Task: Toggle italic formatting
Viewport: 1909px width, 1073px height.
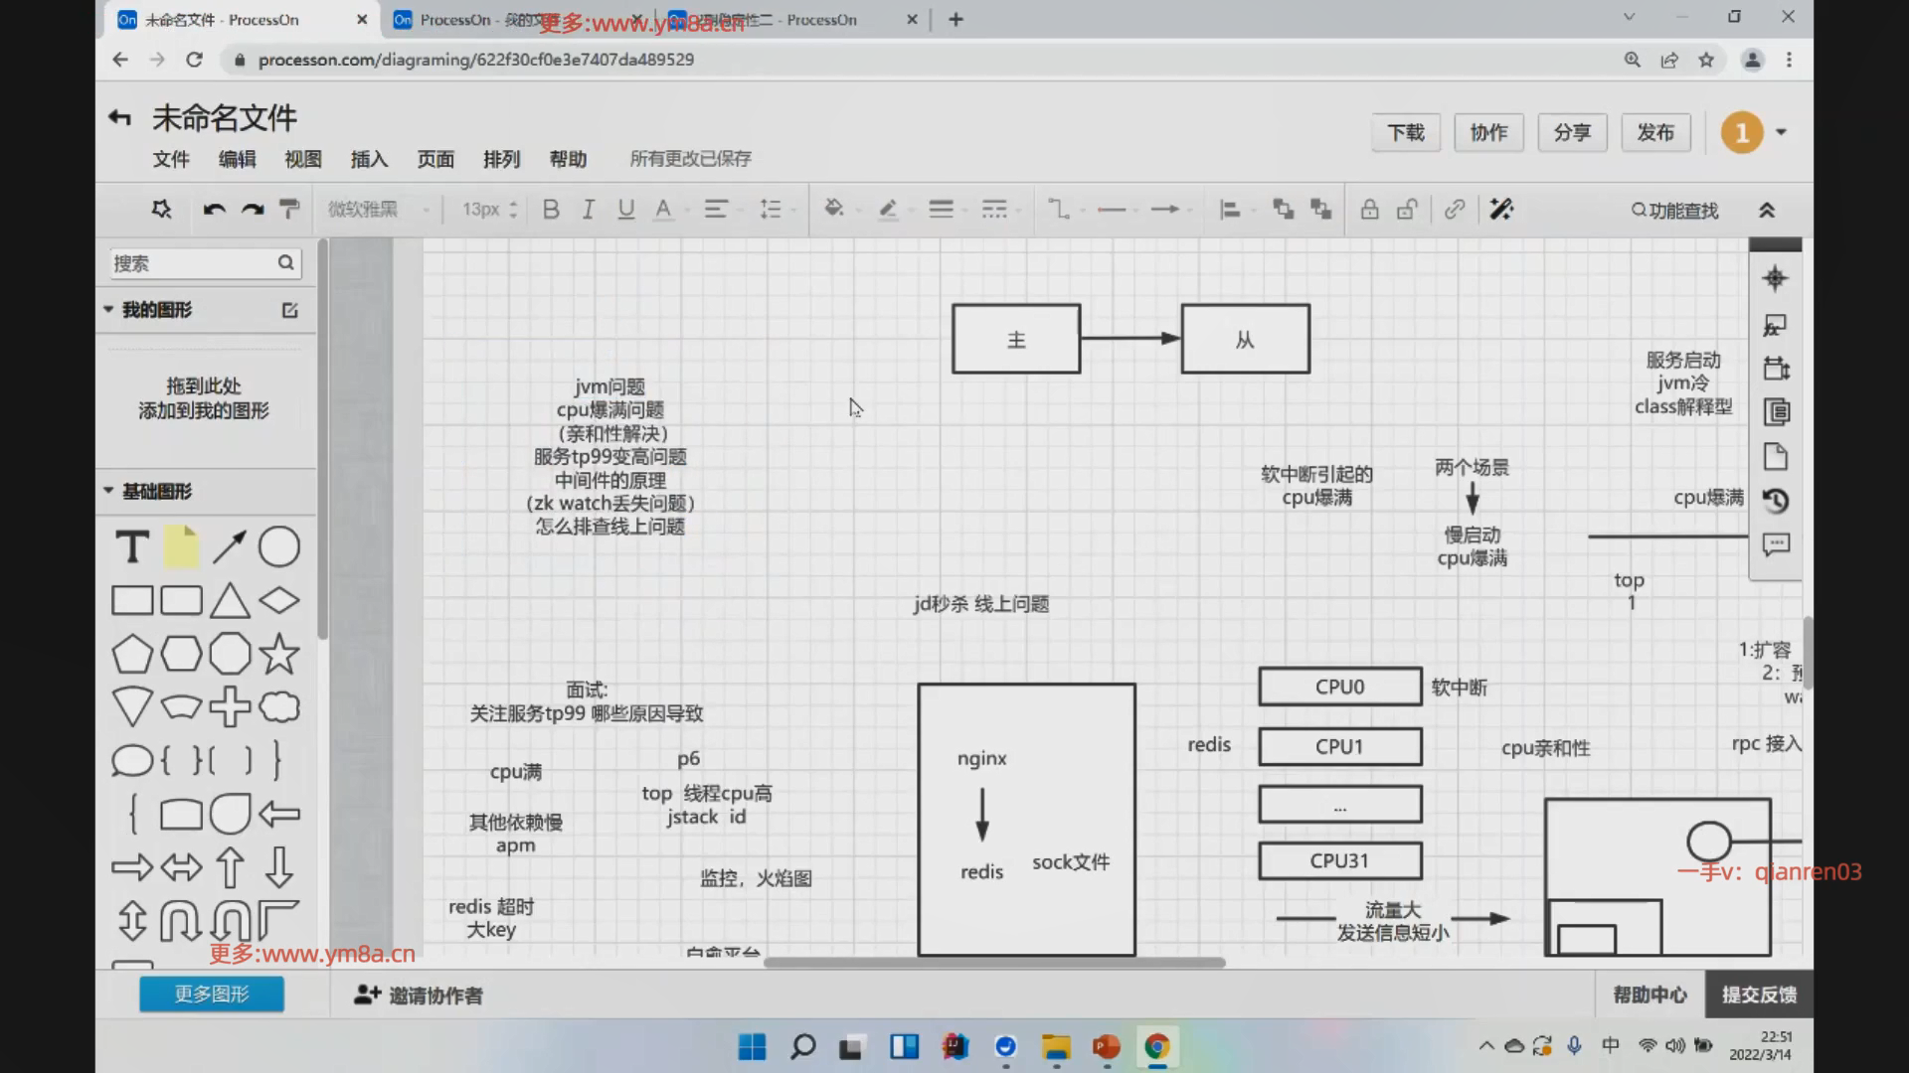Action: coord(589,210)
